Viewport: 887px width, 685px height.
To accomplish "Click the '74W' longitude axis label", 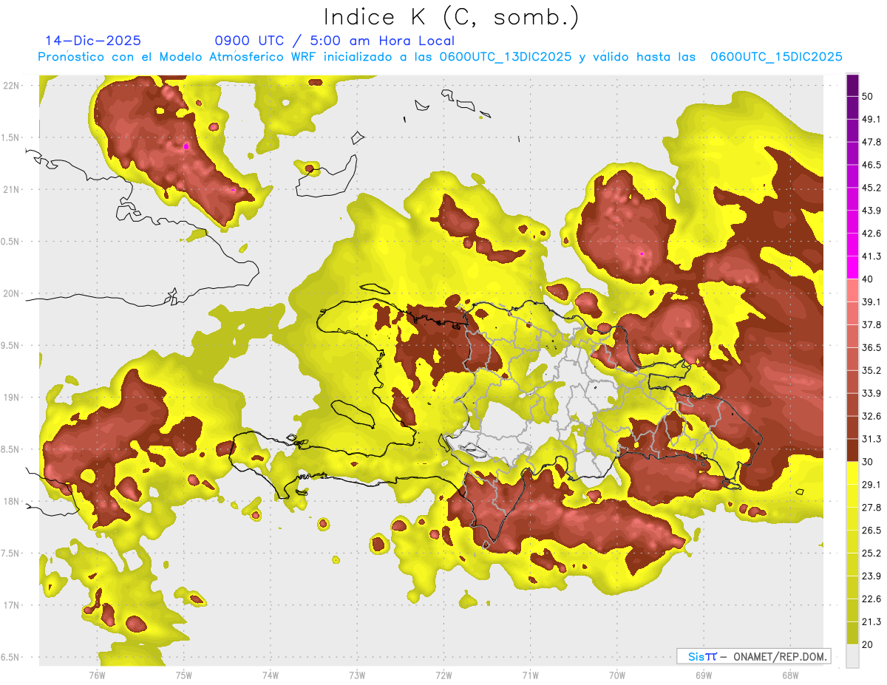I will tap(271, 675).
